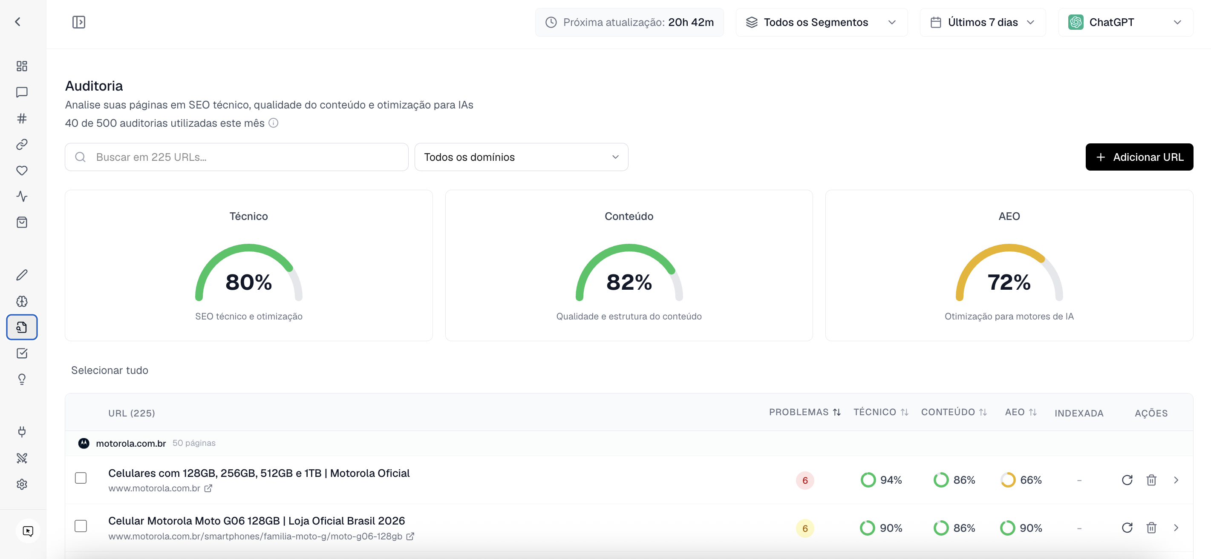Sort table by CONTEÚDO column

[953, 412]
